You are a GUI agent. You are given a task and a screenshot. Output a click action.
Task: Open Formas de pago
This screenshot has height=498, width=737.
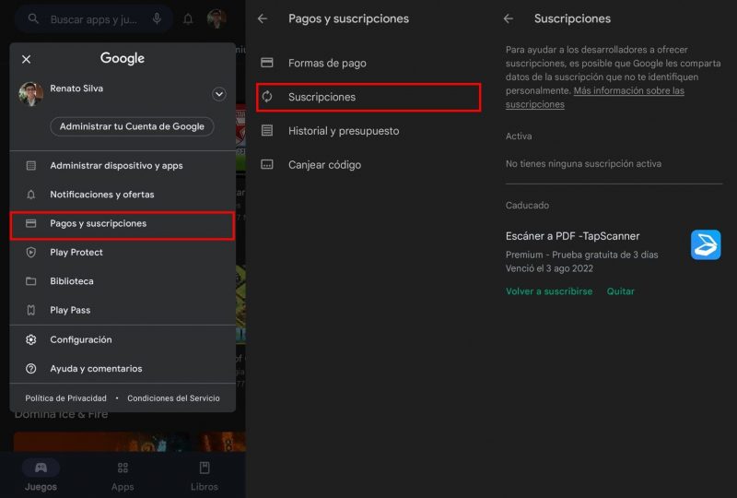click(x=369, y=63)
